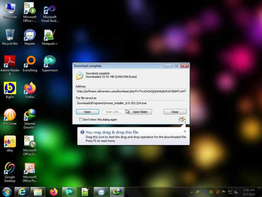Click the Windows Start orb
This screenshot has width=262, height=197.
pyautogui.click(x=7, y=192)
